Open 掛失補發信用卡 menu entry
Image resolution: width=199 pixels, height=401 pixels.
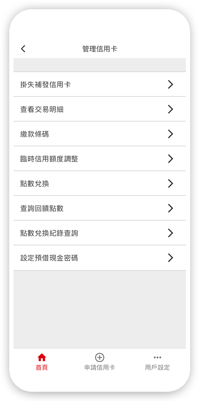[x=100, y=84]
